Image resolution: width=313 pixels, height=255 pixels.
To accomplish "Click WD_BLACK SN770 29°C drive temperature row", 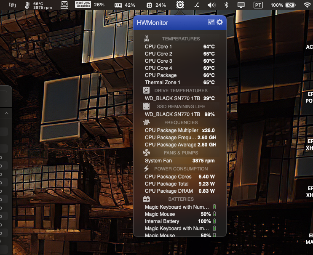I will click(x=179, y=98).
